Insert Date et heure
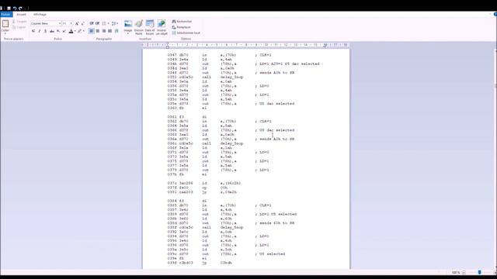 (150, 27)
